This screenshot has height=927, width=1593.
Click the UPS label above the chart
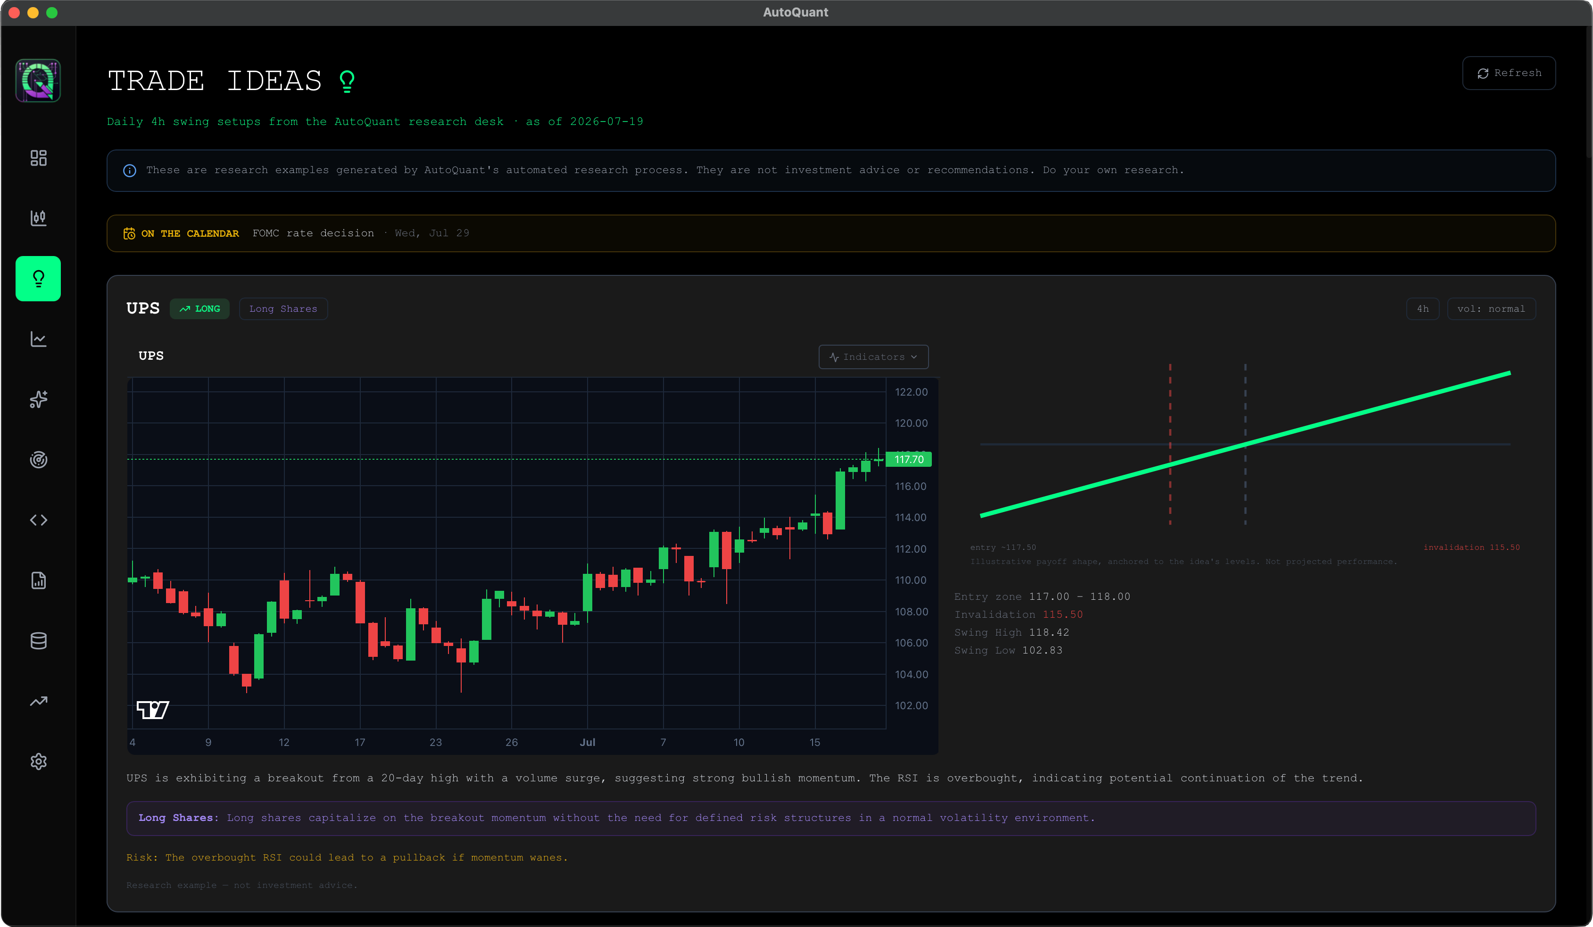click(x=151, y=356)
